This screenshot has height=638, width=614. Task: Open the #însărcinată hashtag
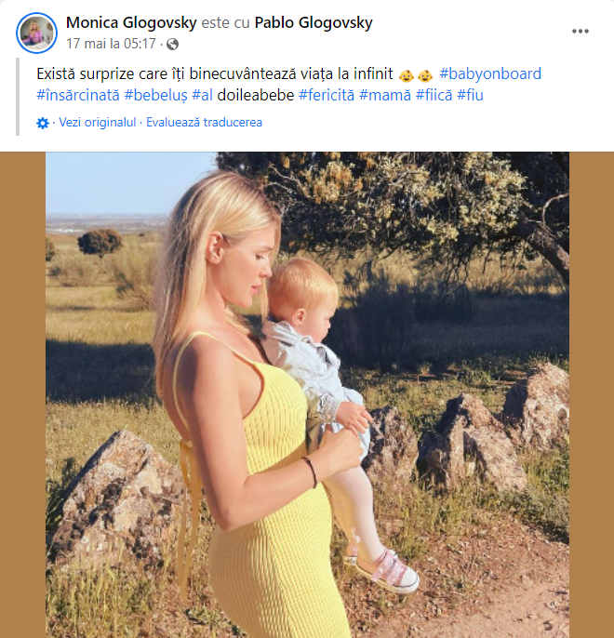click(x=77, y=95)
